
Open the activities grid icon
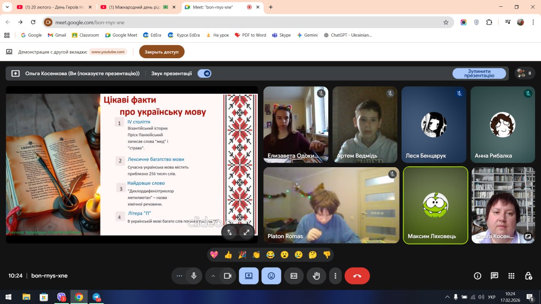(x=511, y=276)
